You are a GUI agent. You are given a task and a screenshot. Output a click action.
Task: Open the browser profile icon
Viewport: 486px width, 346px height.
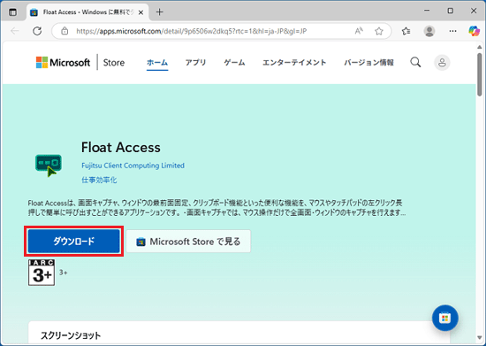click(429, 31)
